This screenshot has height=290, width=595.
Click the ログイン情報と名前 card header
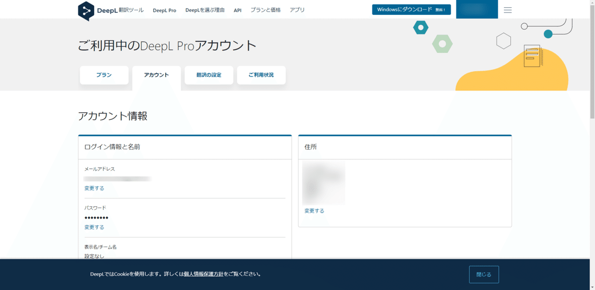[185, 147]
